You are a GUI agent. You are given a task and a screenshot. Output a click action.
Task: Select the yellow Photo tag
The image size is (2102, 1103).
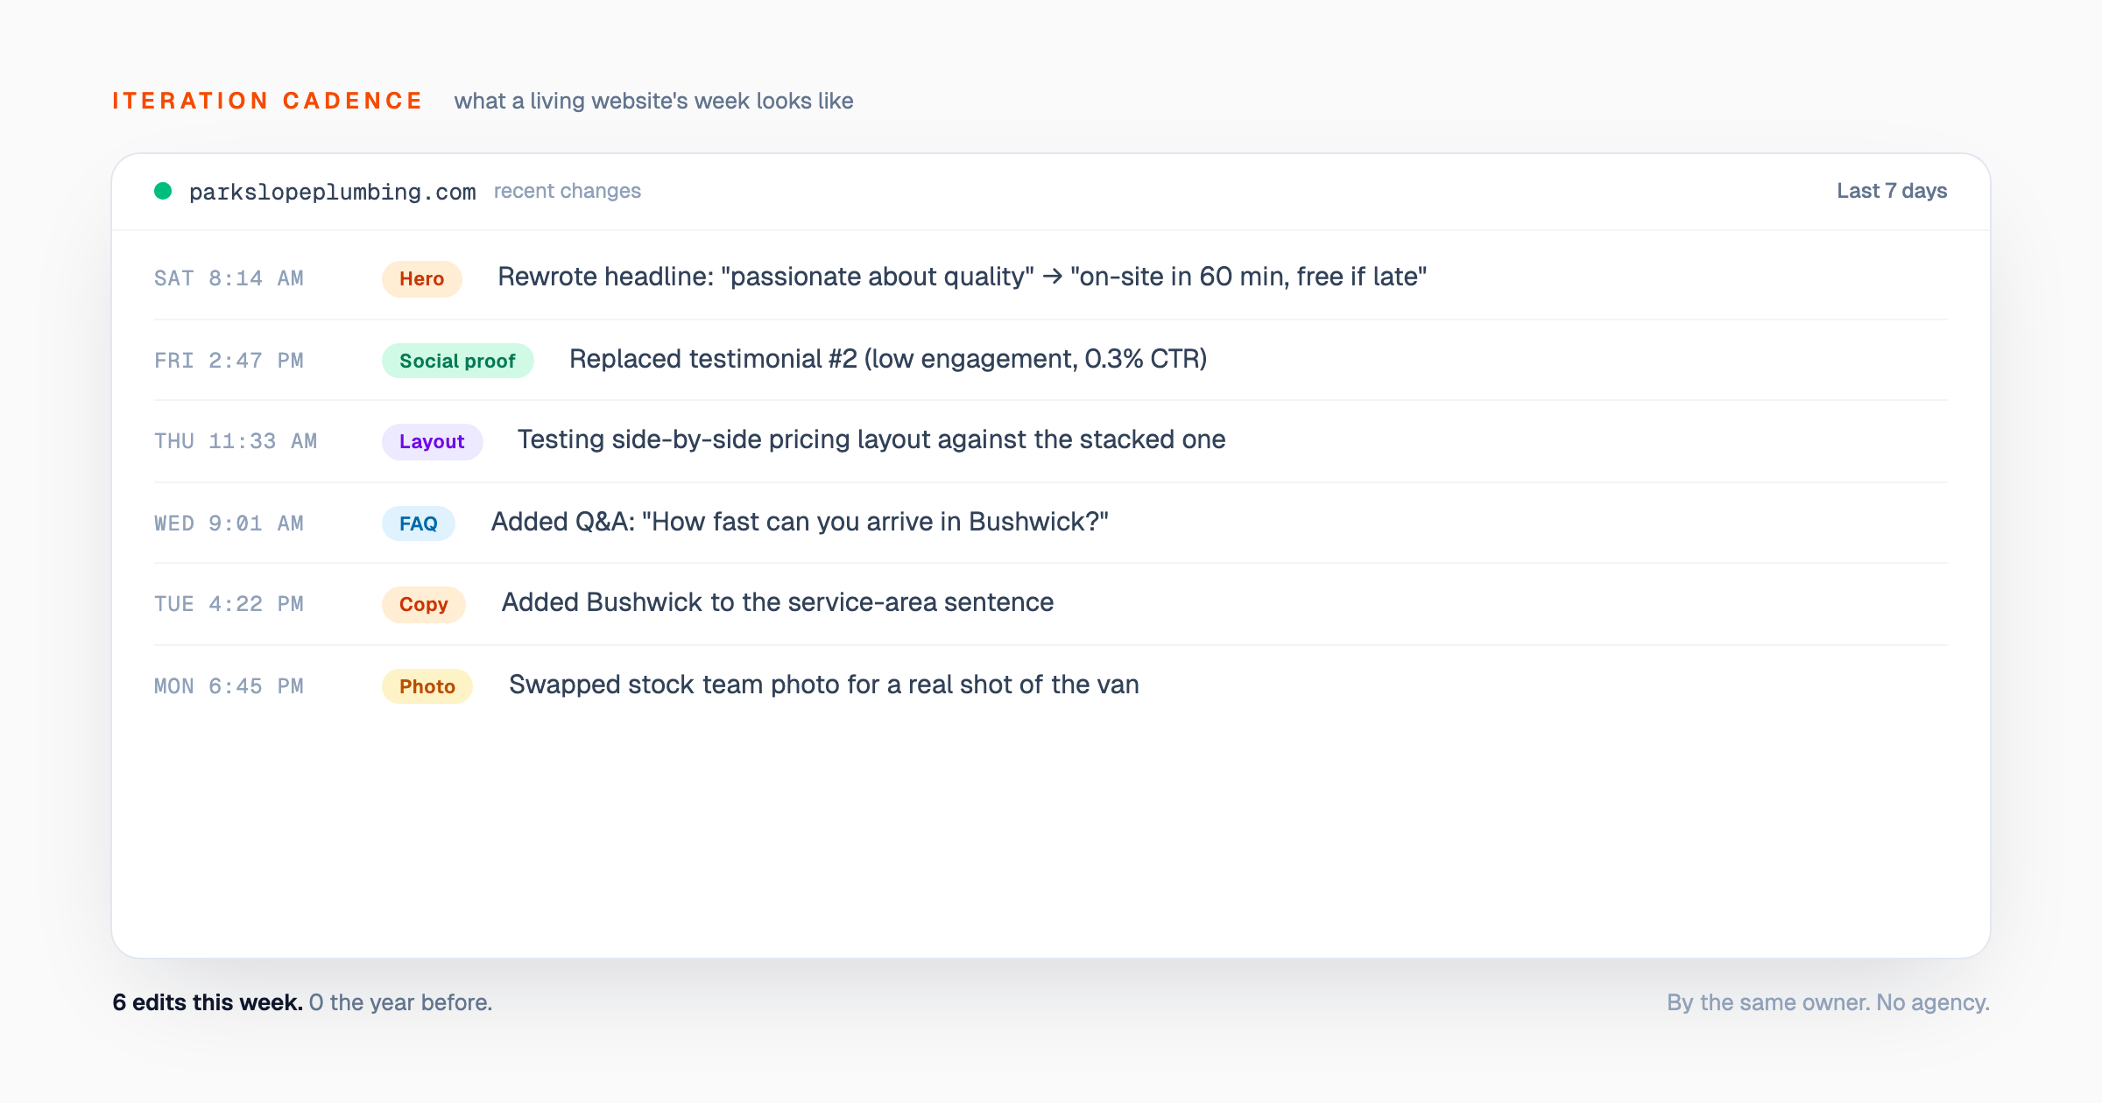pos(427,686)
